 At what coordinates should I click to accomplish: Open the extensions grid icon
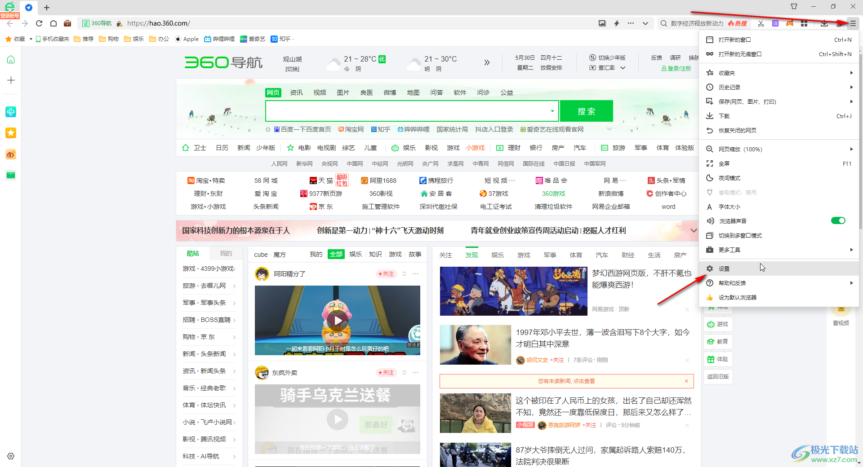point(804,23)
